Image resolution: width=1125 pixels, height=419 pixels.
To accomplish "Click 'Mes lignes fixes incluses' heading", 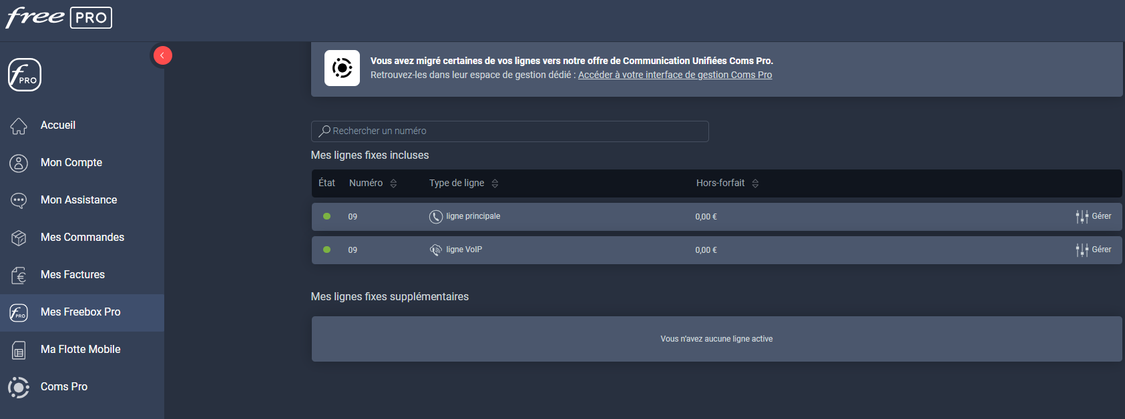I will tap(370, 155).
